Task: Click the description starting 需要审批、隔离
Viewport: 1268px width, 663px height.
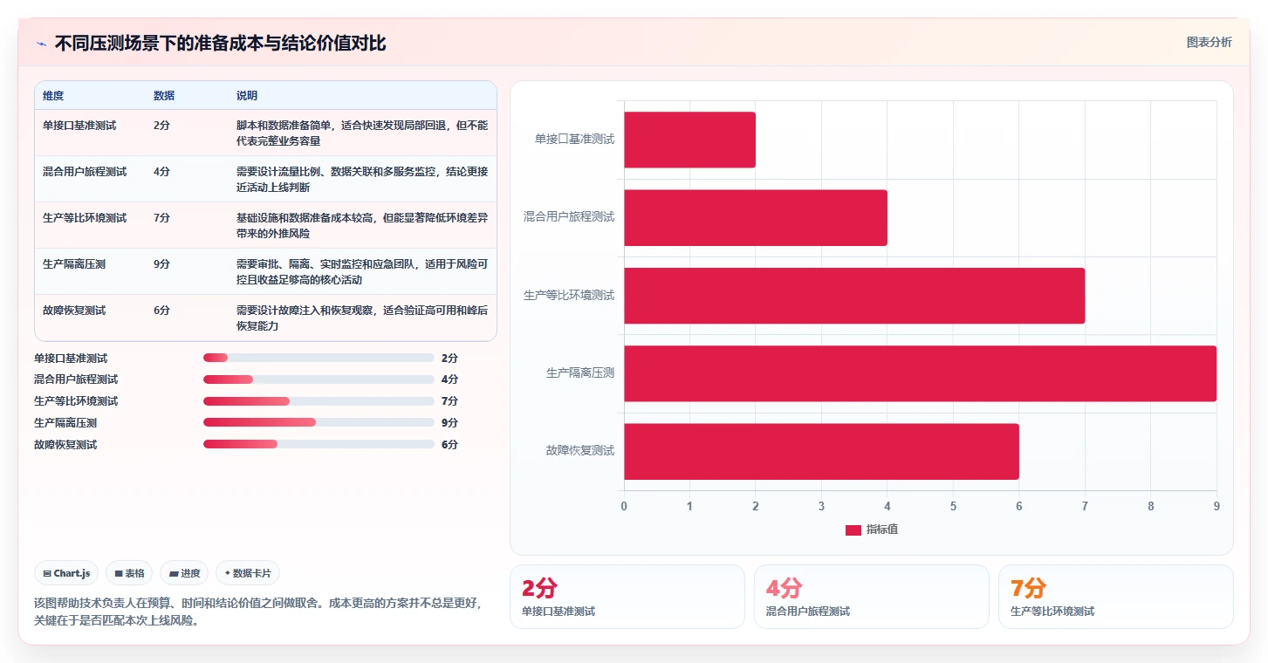Action: (362, 272)
